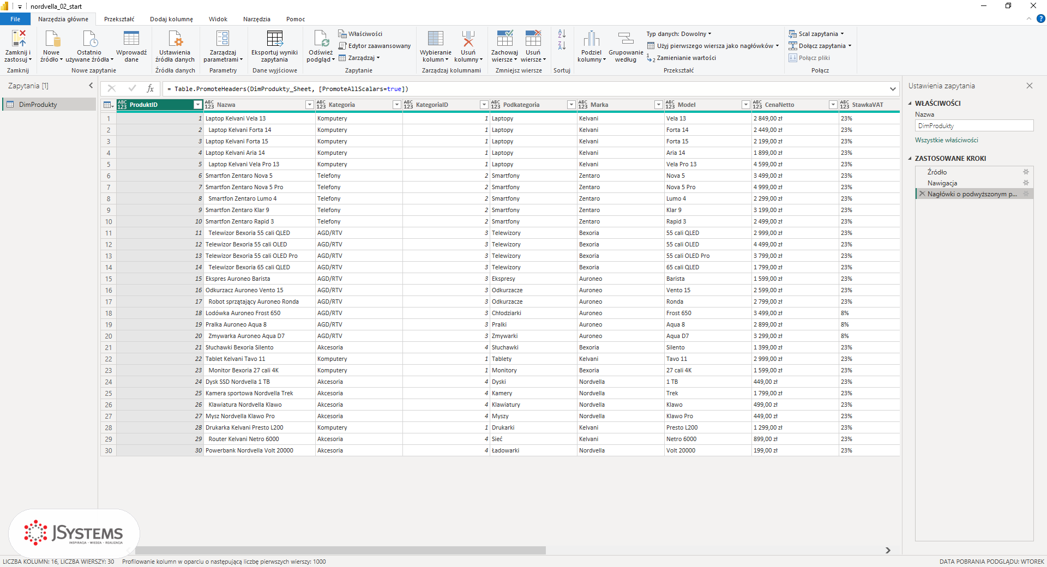Open Ustawienia źródła danych
The height and width of the screenshot is (567, 1047).
click(175, 46)
